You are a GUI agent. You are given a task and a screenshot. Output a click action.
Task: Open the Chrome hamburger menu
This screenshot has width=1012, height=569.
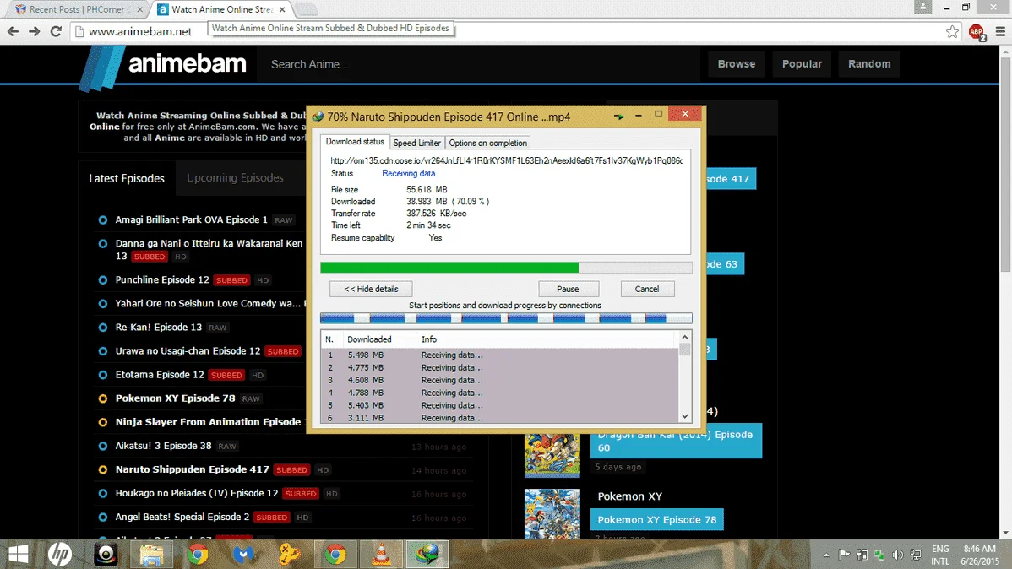click(1000, 31)
